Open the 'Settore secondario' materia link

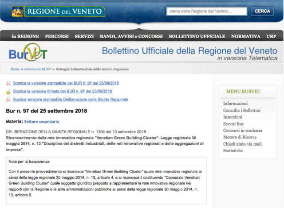click(41, 122)
